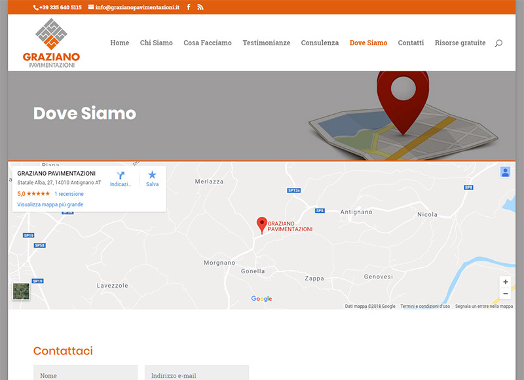Open Termini e condizioni d'uso

(x=425, y=306)
